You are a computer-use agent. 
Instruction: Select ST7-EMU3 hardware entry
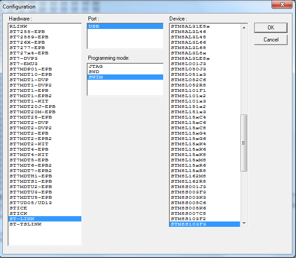45,64
